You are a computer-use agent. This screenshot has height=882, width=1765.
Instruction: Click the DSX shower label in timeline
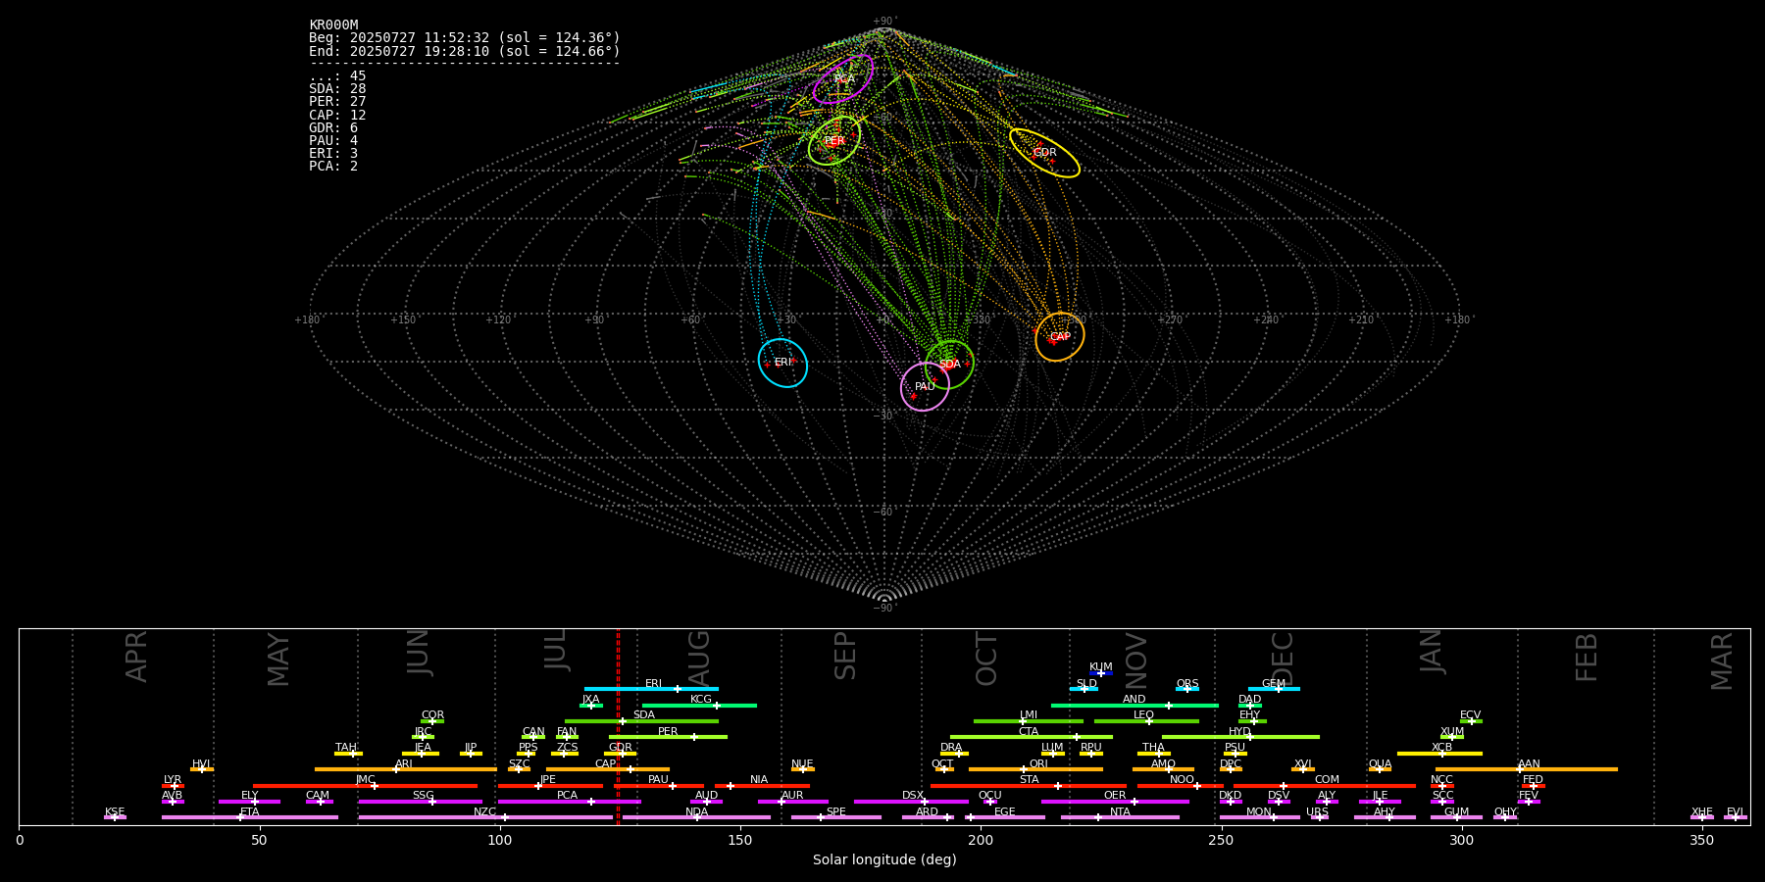tap(913, 796)
